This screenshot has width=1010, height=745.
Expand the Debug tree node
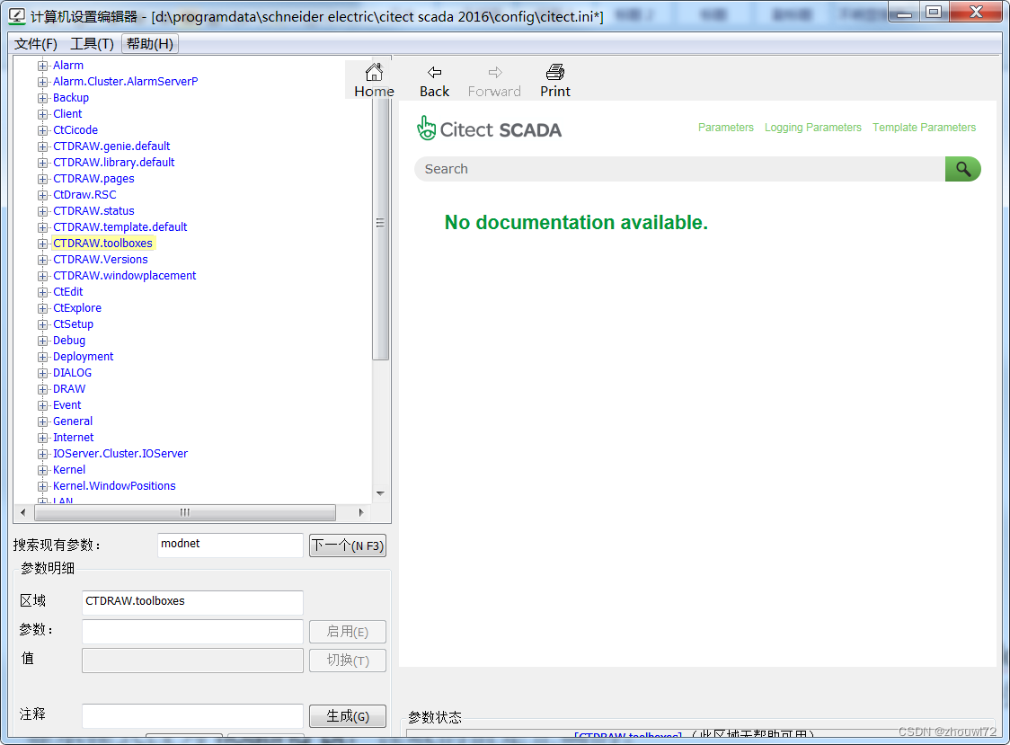42,340
